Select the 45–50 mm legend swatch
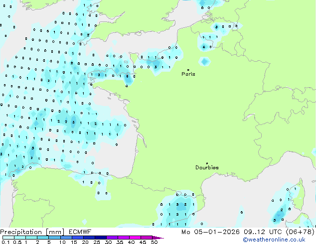Viewport: 316px width, 244px height. tap(147, 238)
